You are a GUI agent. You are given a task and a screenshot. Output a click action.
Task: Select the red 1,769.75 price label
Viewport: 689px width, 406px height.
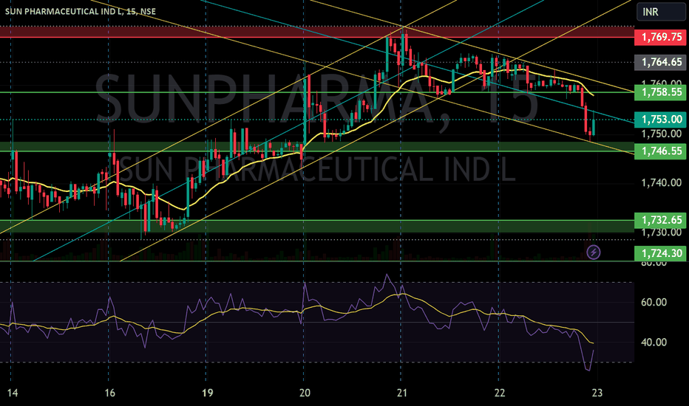pyautogui.click(x=662, y=37)
